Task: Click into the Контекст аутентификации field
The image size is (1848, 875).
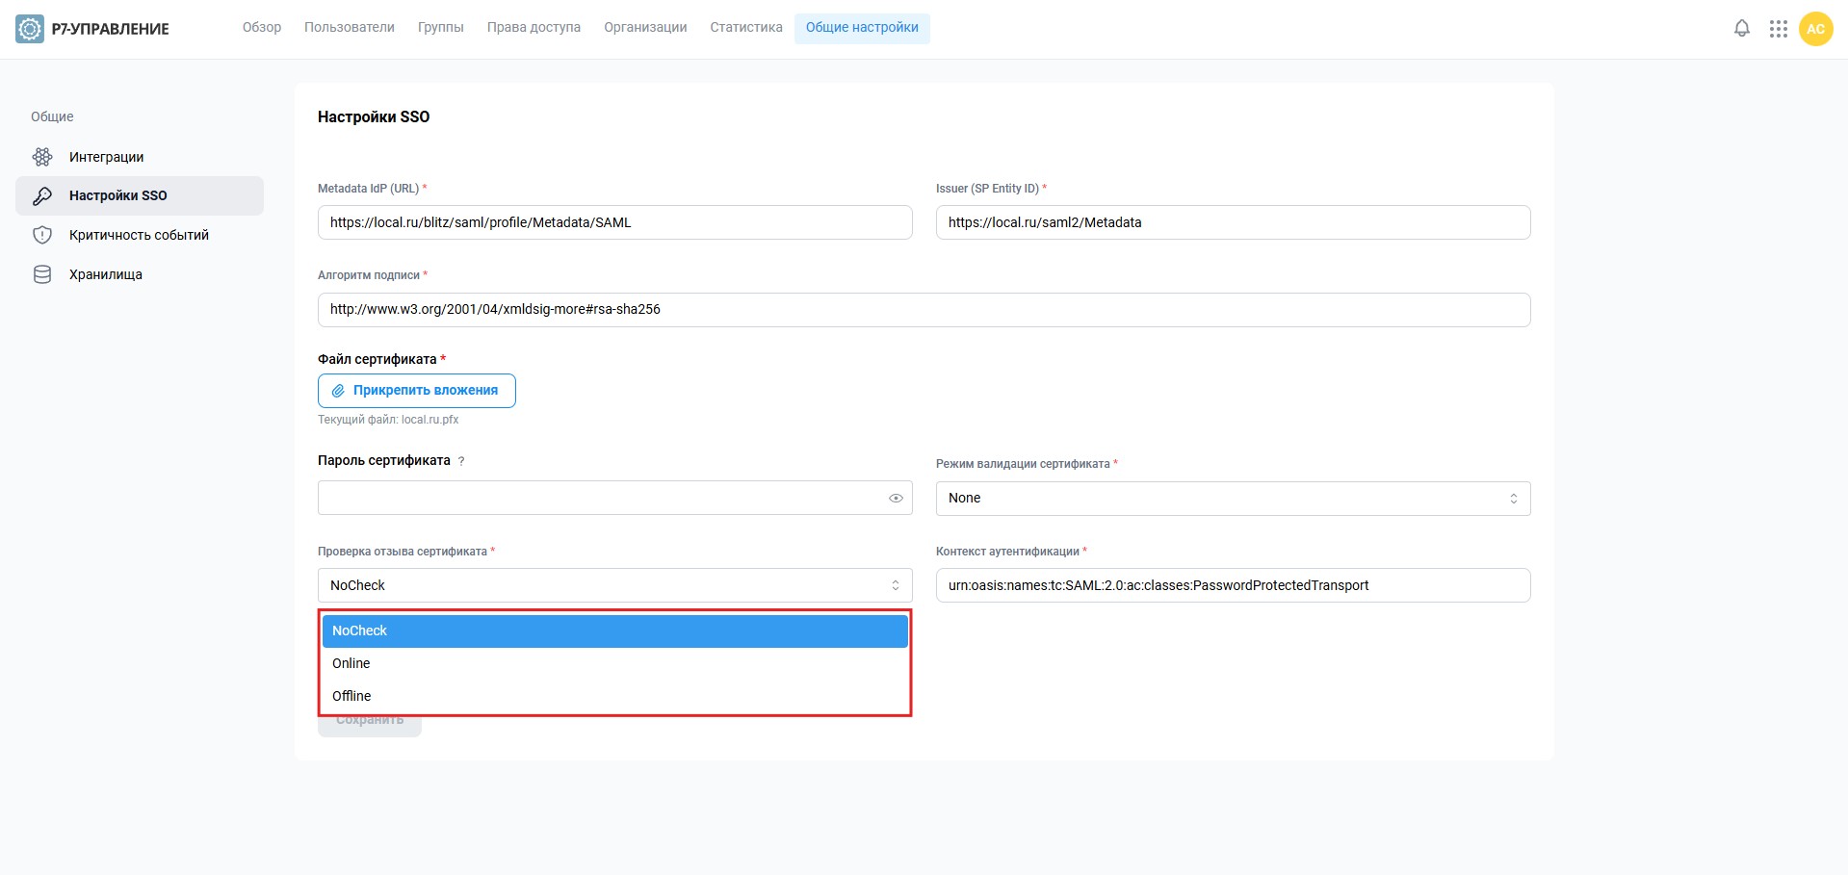Action: coord(1233,585)
